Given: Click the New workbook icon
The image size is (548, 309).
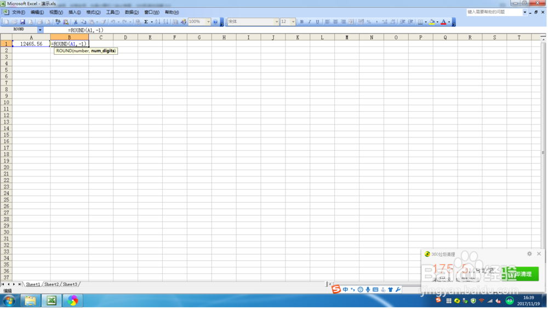Looking at the screenshot, I should coord(7,22).
